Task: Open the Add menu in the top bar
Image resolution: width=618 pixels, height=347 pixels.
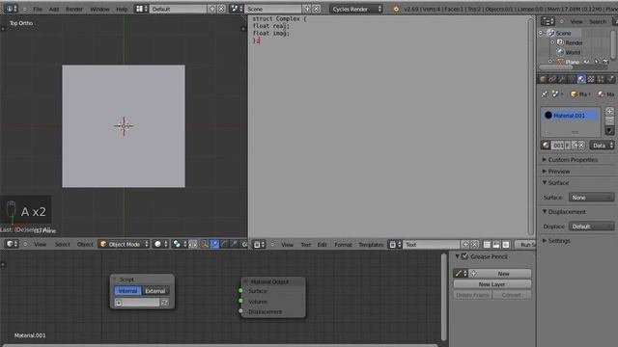Action: click(54, 9)
